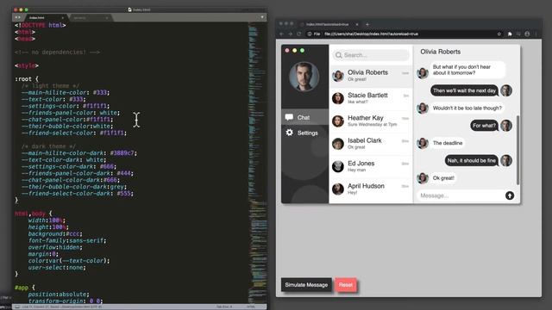Viewport: 552px width, 310px height.
Task: Close the index.html editor tab
Action: [x=63, y=17]
